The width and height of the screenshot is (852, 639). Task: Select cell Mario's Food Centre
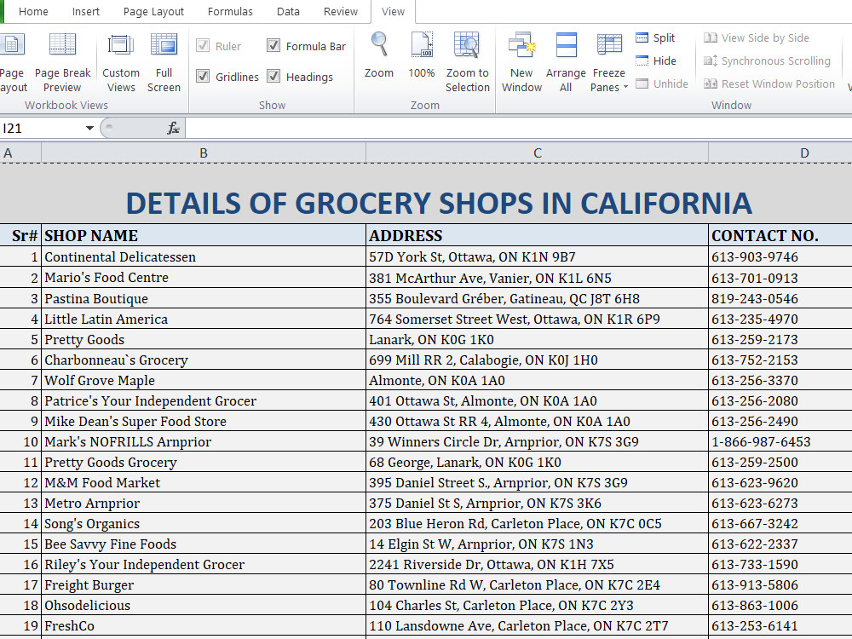[204, 277]
